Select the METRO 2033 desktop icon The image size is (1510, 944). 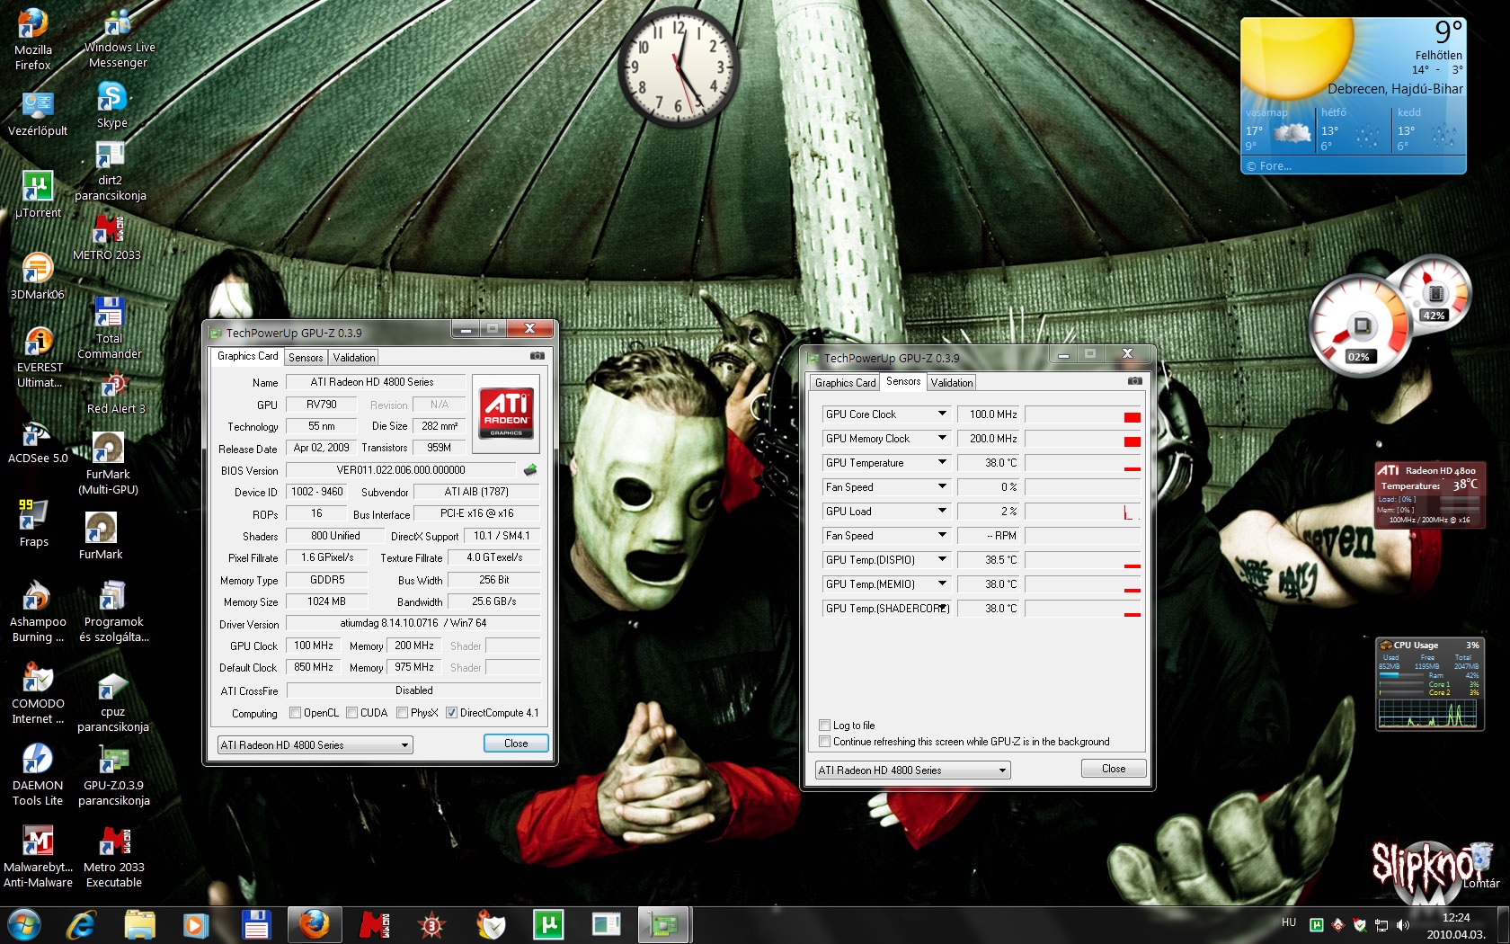[x=107, y=237]
